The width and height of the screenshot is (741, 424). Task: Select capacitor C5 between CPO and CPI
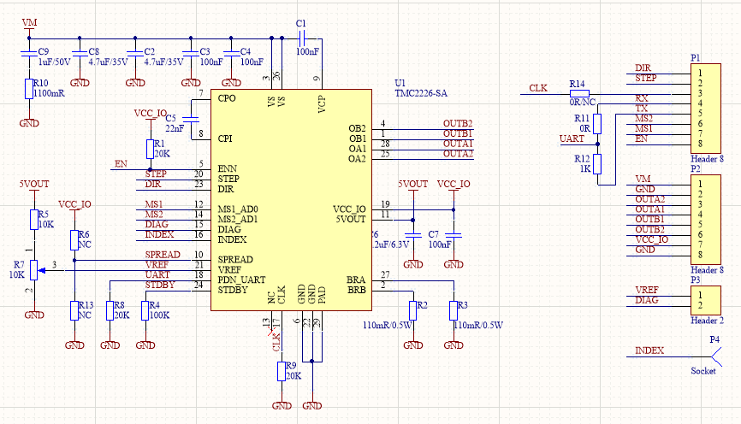pos(191,119)
